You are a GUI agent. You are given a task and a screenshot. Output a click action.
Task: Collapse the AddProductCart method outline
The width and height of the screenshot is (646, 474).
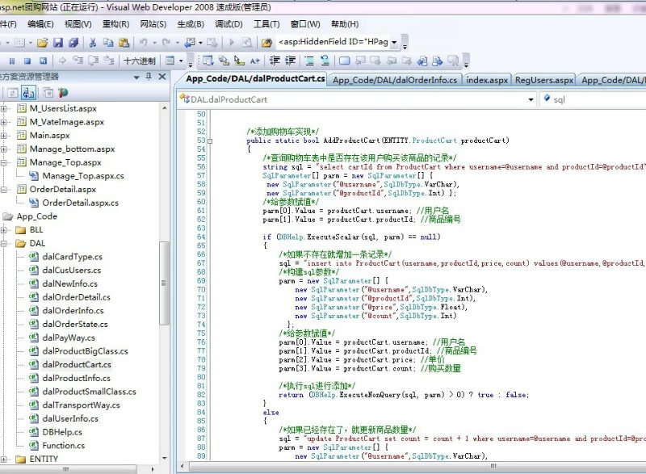210,141
